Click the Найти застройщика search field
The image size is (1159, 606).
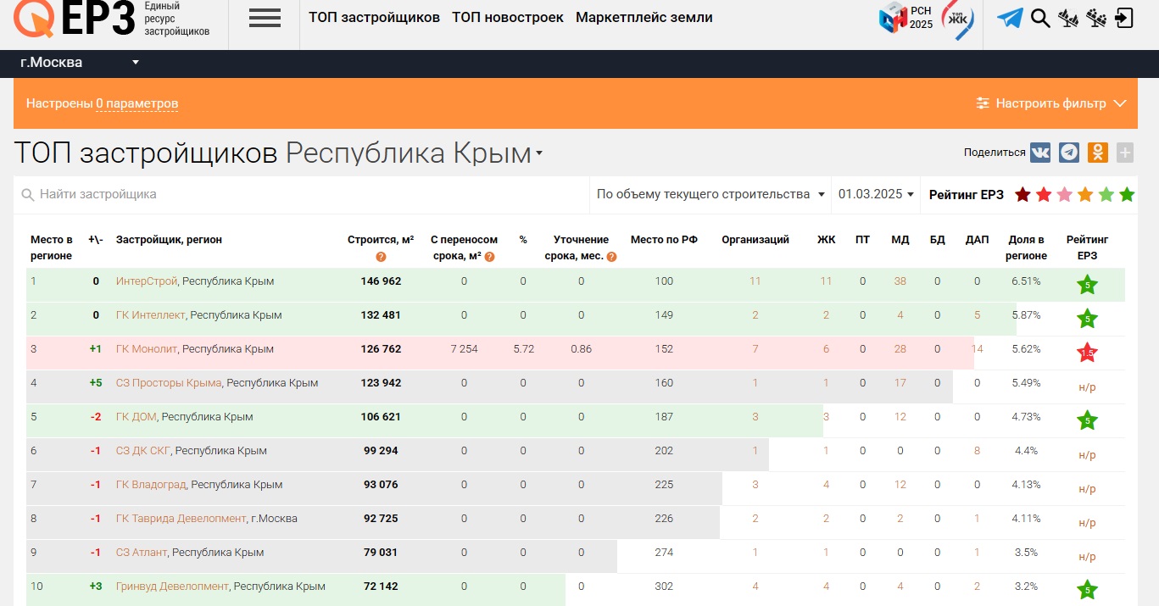[301, 194]
